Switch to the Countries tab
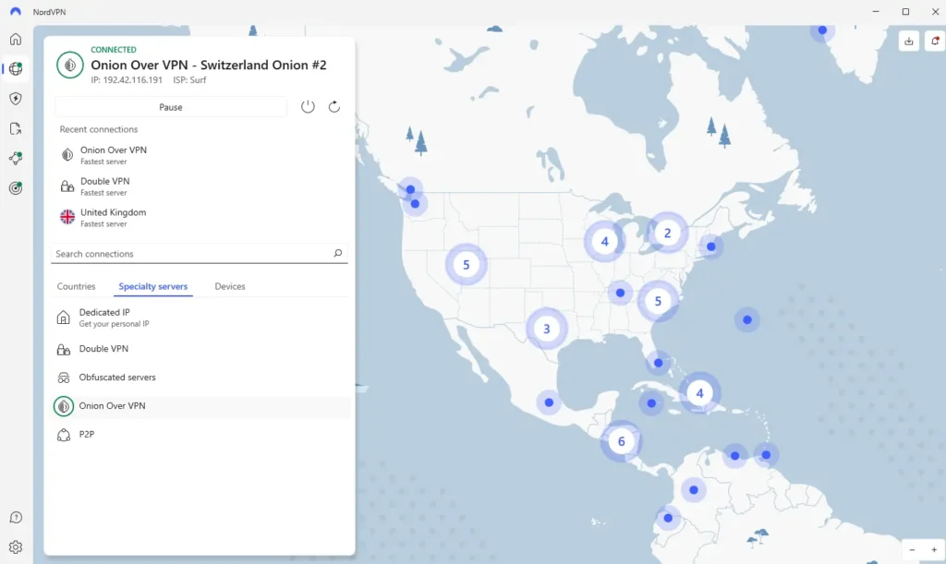 [x=76, y=286]
